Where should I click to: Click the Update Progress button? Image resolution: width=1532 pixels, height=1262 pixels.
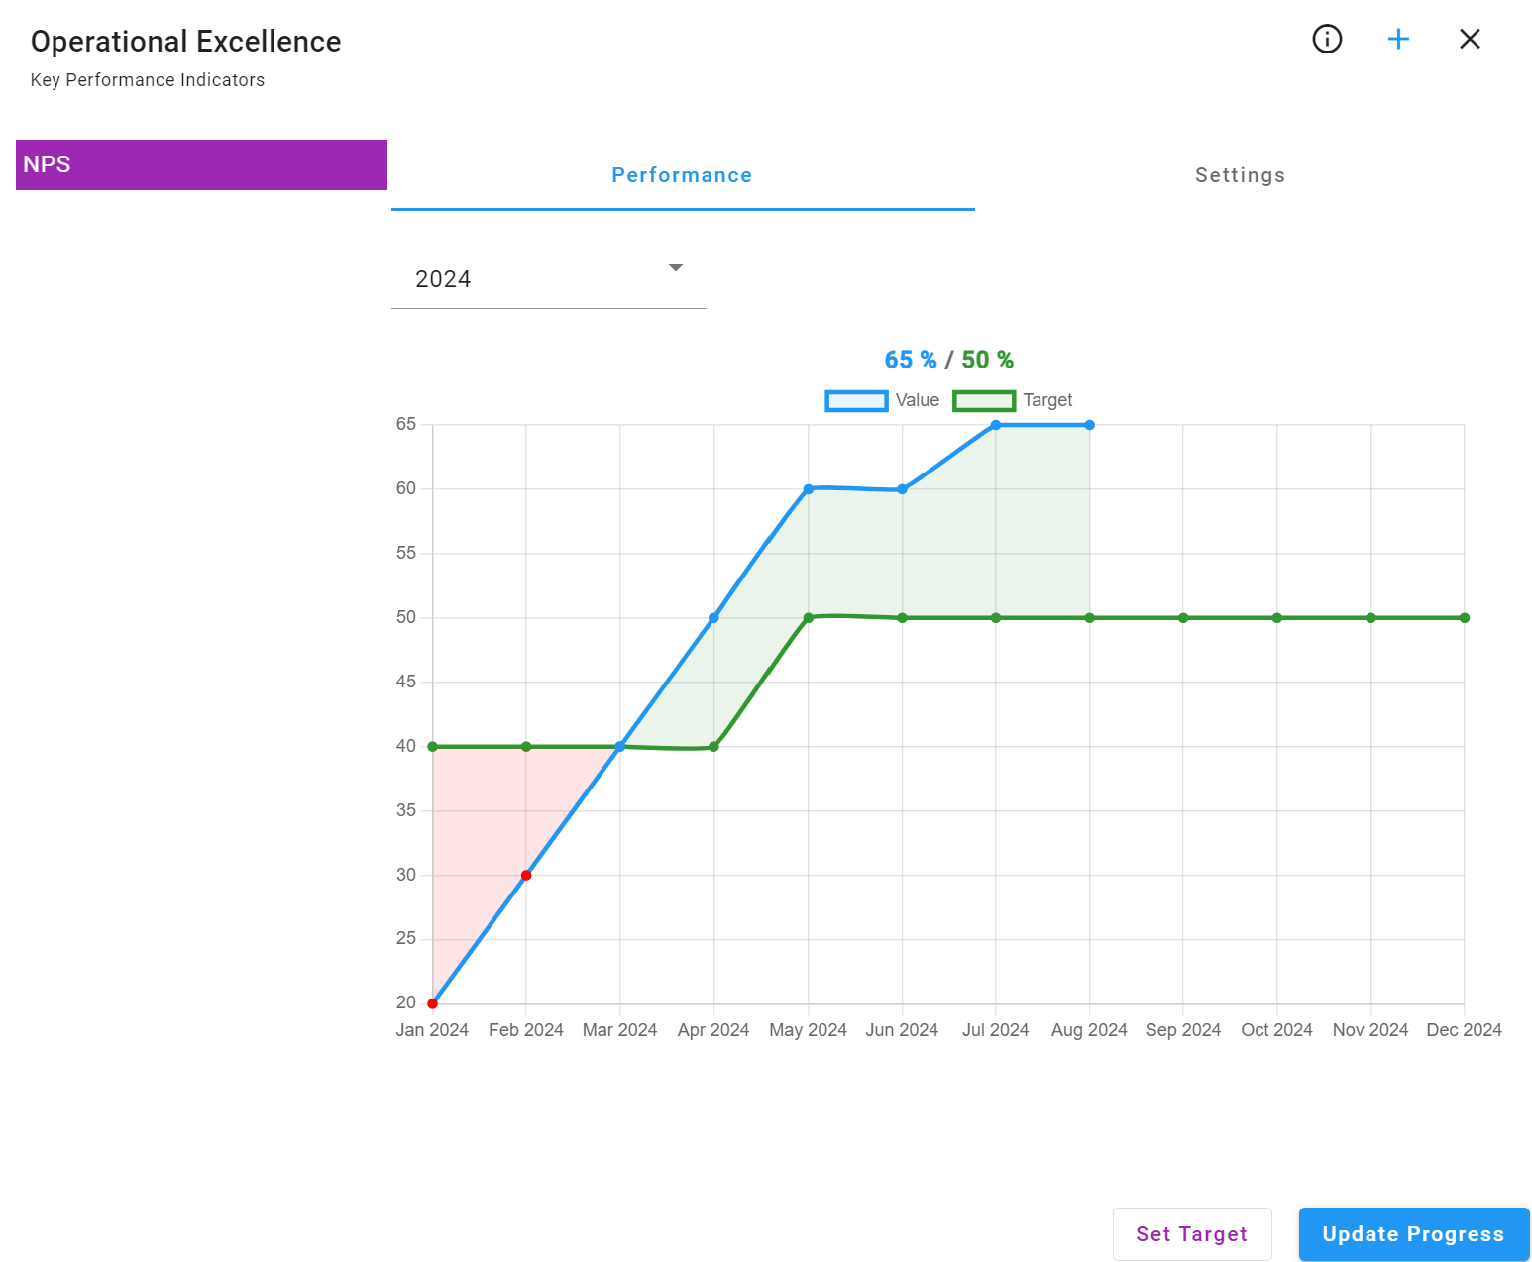(x=1414, y=1234)
